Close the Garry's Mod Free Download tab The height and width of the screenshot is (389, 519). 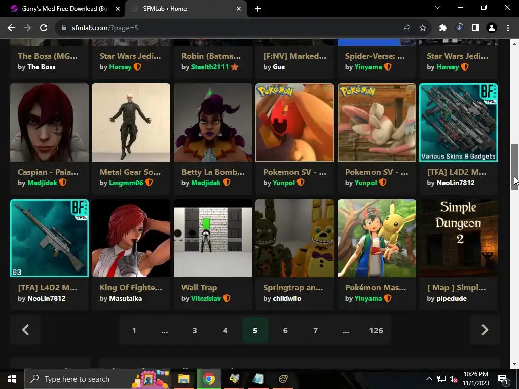point(118,9)
